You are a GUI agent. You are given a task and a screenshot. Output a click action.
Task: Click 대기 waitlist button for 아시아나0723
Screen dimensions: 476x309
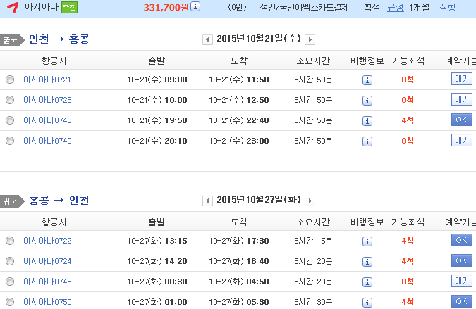click(462, 99)
